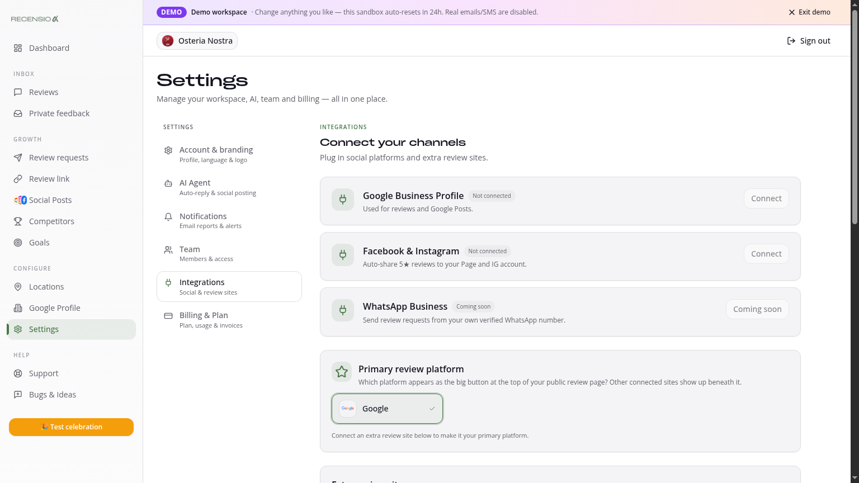Click the Account & branding gear icon
This screenshot has height=483, width=859.
(x=168, y=150)
